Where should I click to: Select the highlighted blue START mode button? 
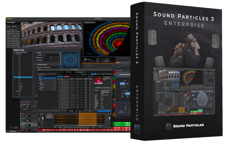(x=122, y=84)
